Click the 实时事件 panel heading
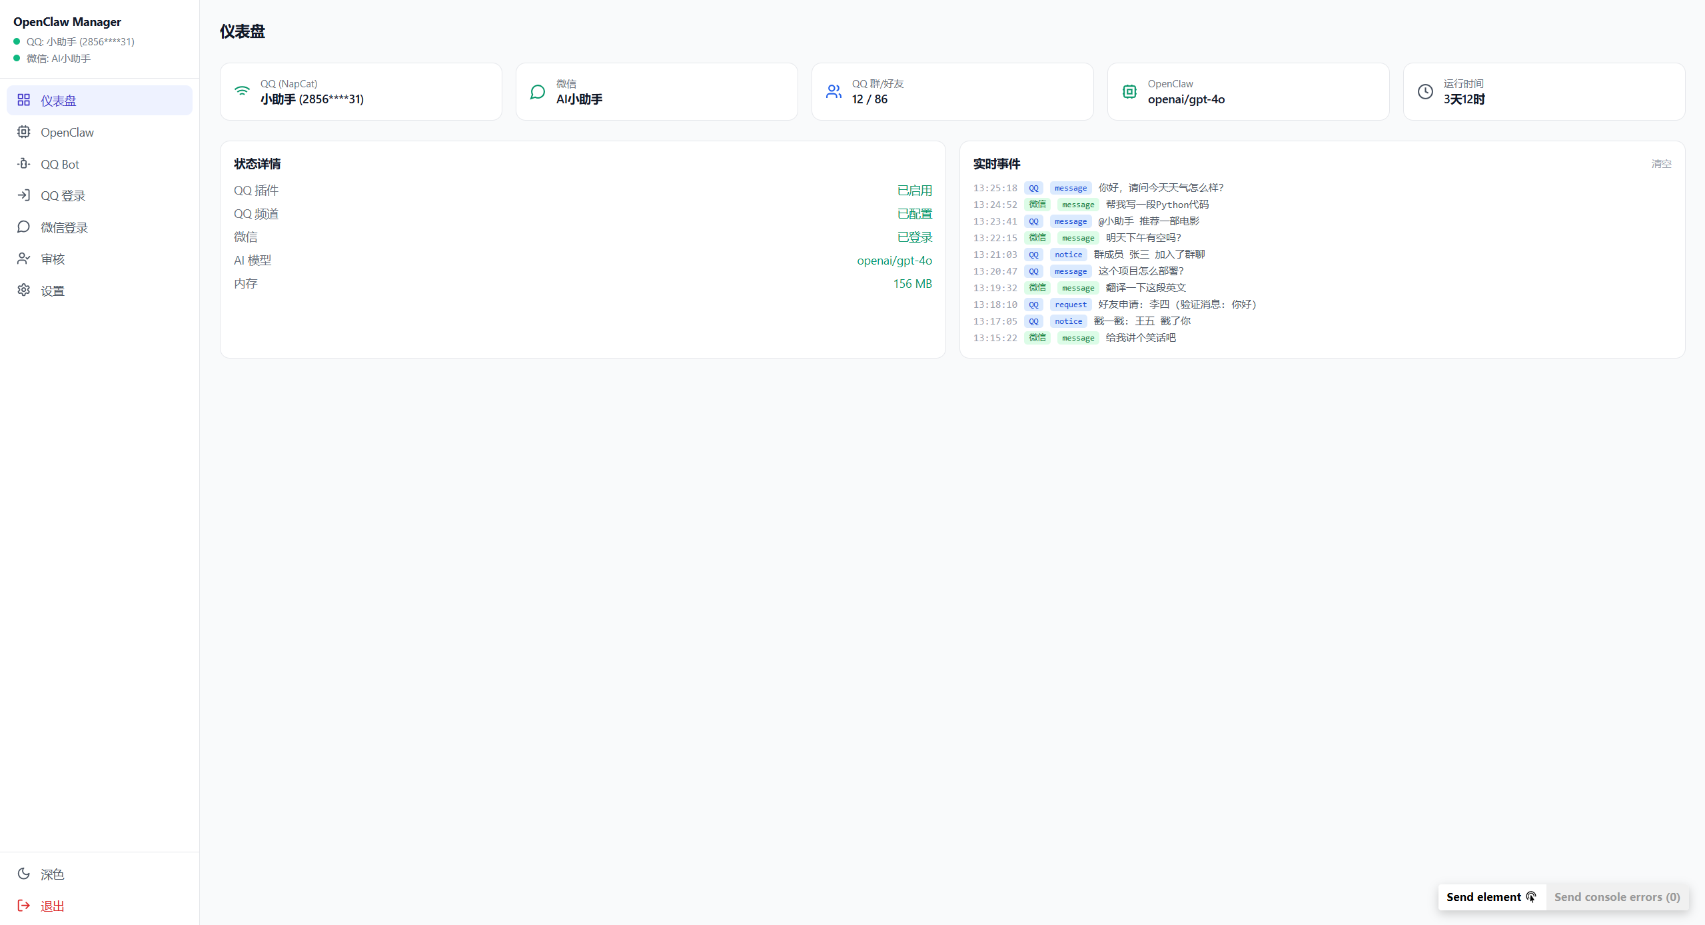Viewport: 1705px width, 925px height. [x=997, y=164]
